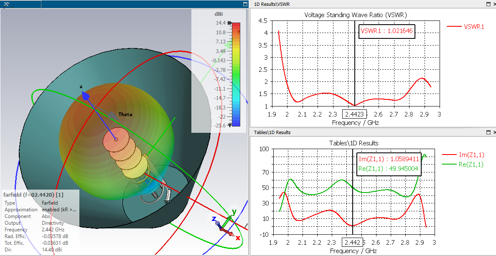Click the 2.442 marker box on impedance plot
This screenshot has height=256, width=496.
pyautogui.click(x=352, y=242)
